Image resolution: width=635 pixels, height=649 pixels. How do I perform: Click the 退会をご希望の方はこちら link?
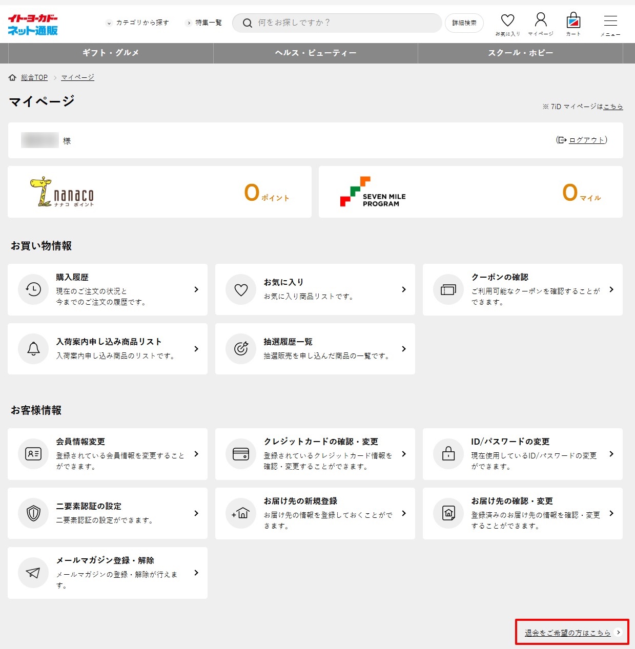point(567,633)
